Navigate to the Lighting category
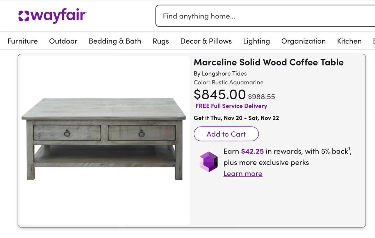This screenshot has width=375, height=238. click(x=256, y=41)
